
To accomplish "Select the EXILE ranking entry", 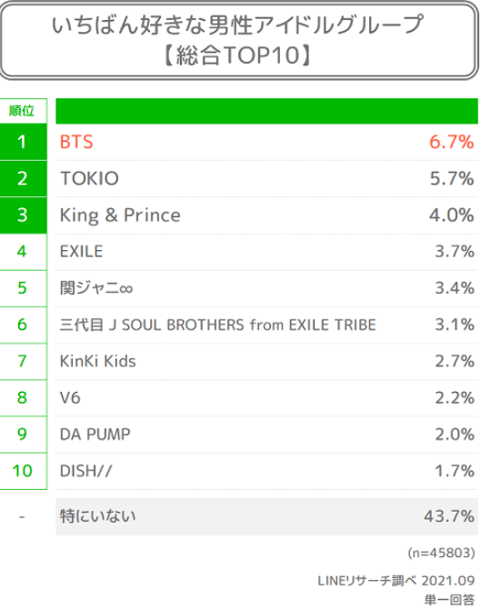I will (x=81, y=252).
